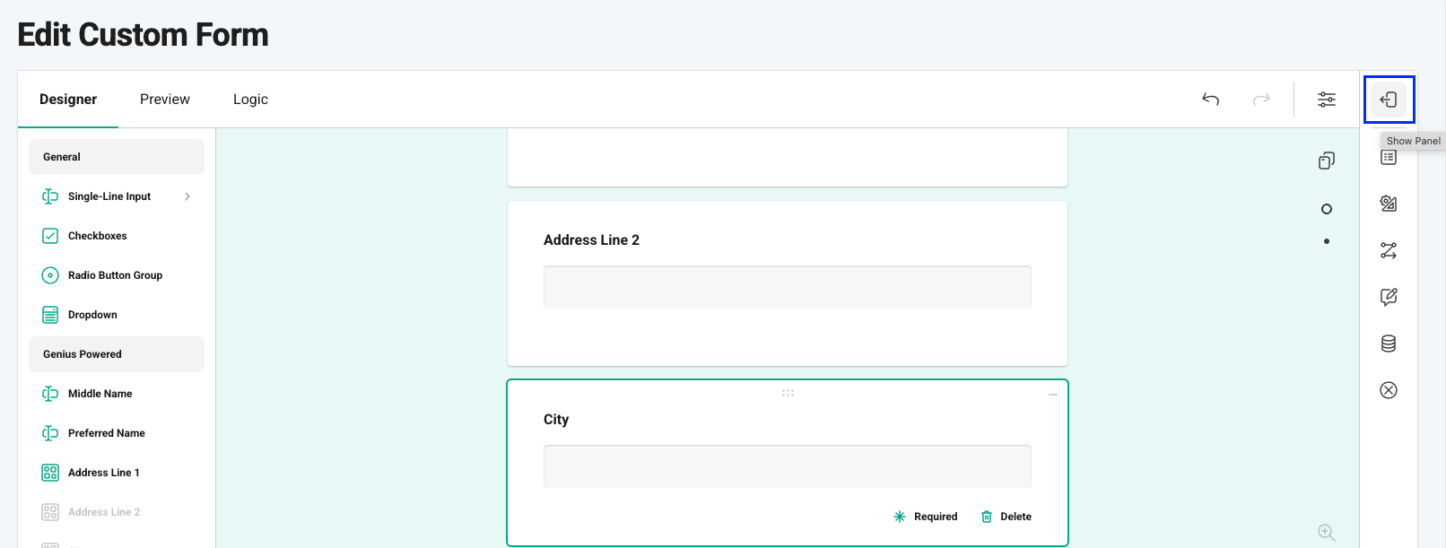This screenshot has width=1446, height=548.
Task: Click the stacked pages navigator icon
Action: (x=1327, y=161)
